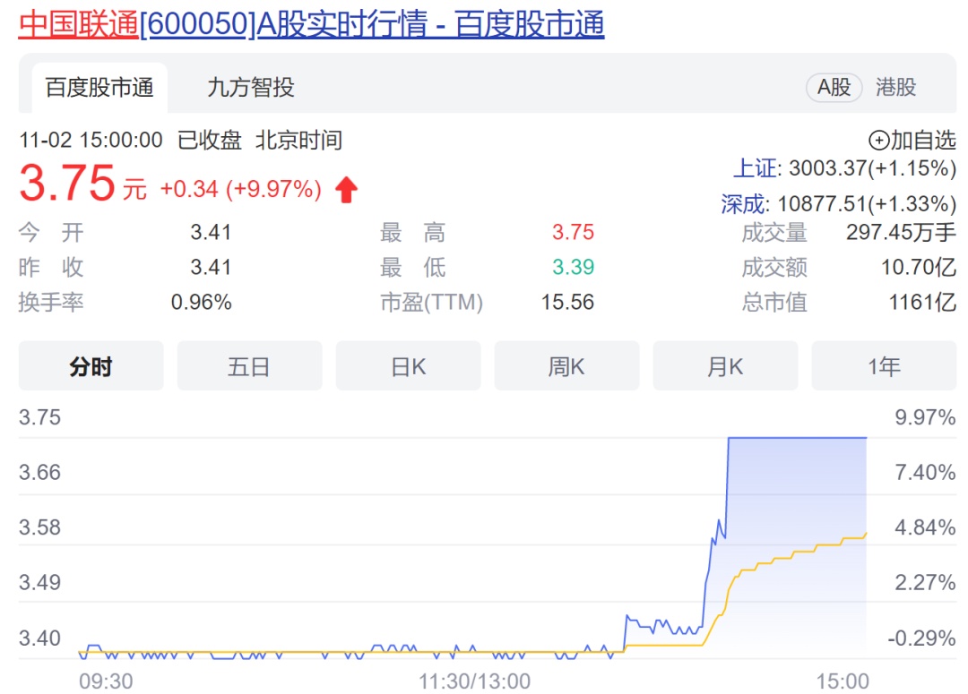Click the 09:30 time axis label
Image resolution: width=968 pixels, height=694 pixels.
pyautogui.click(x=106, y=681)
